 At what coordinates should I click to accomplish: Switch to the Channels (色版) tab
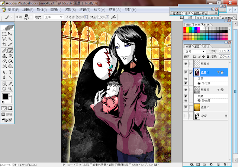coord(197,46)
